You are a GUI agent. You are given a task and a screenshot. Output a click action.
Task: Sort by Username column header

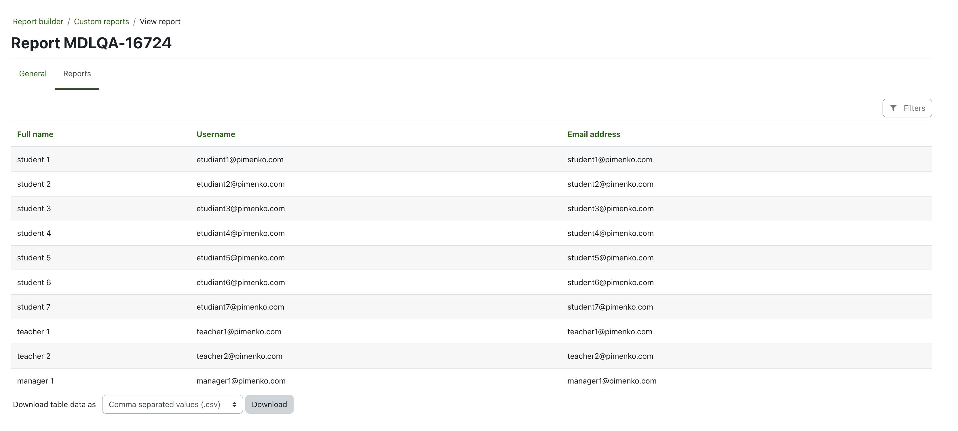pyautogui.click(x=216, y=134)
